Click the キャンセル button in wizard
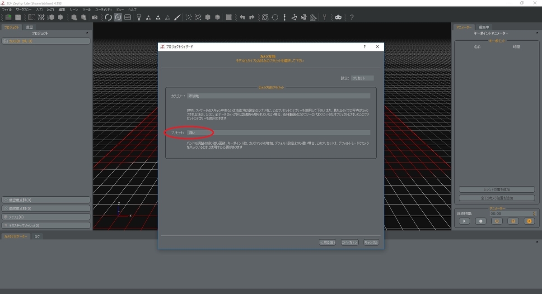The height and width of the screenshot is (294, 542). [371, 242]
